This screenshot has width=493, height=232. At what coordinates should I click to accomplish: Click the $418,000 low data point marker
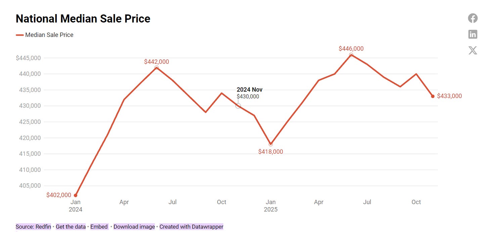click(271, 144)
